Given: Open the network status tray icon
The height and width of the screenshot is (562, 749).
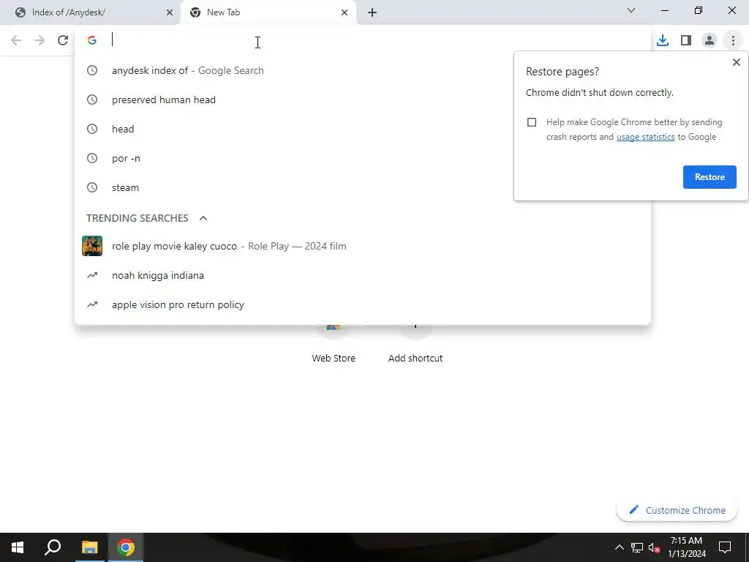Looking at the screenshot, I should (637, 547).
